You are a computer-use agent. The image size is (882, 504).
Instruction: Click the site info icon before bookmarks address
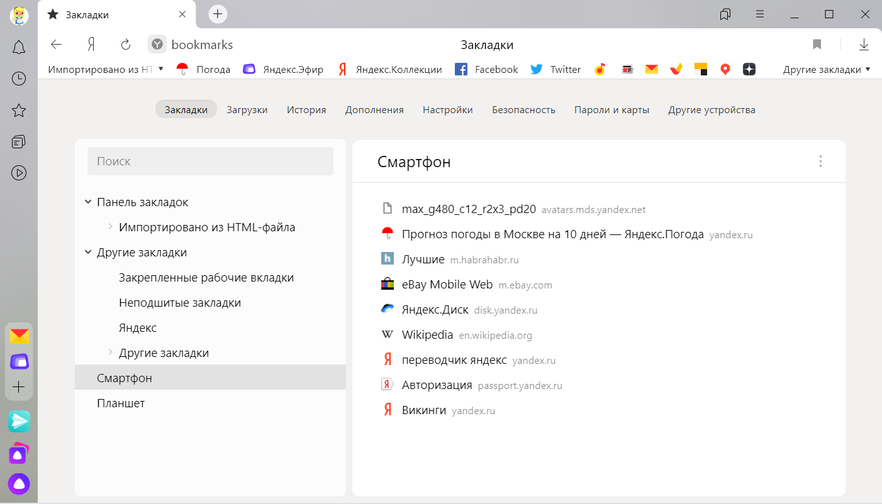click(x=157, y=45)
